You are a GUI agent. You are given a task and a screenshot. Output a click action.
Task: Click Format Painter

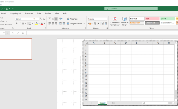[x=6, y=25]
